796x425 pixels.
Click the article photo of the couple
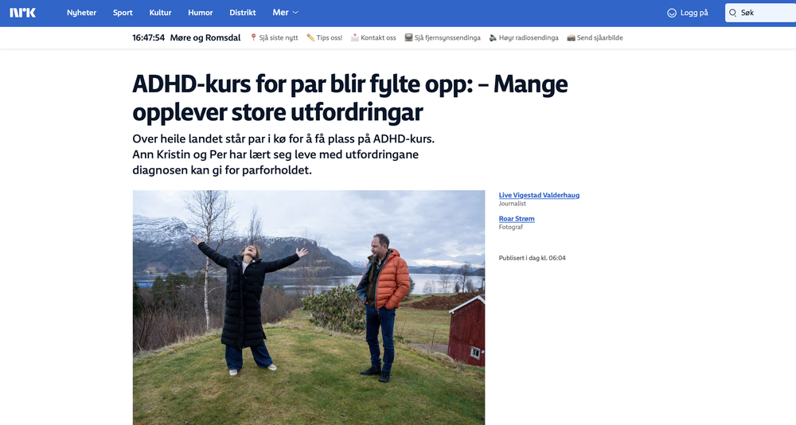(309, 308)
